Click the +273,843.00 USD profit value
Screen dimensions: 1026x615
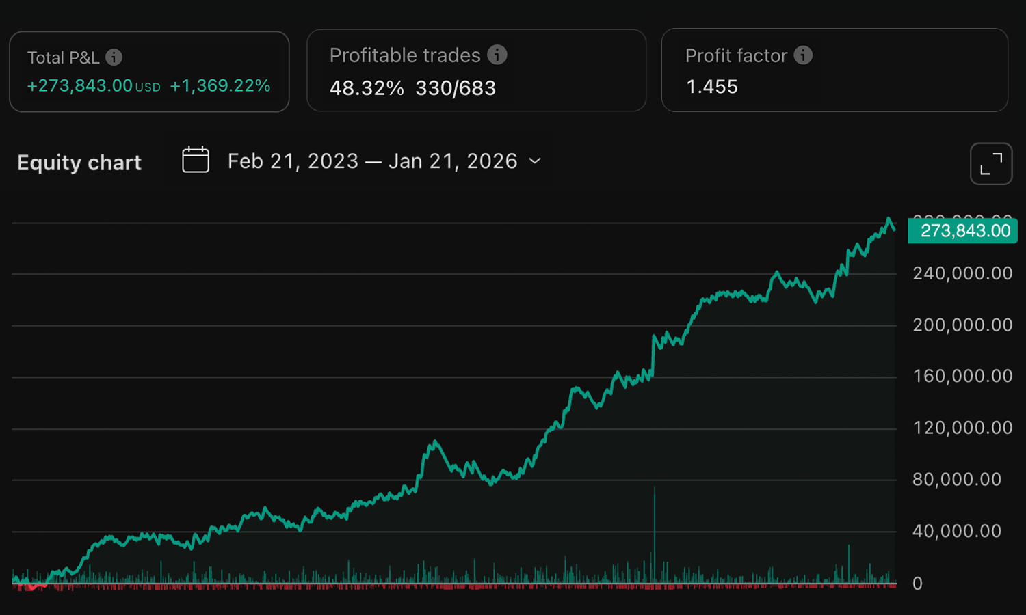(94, 86)
